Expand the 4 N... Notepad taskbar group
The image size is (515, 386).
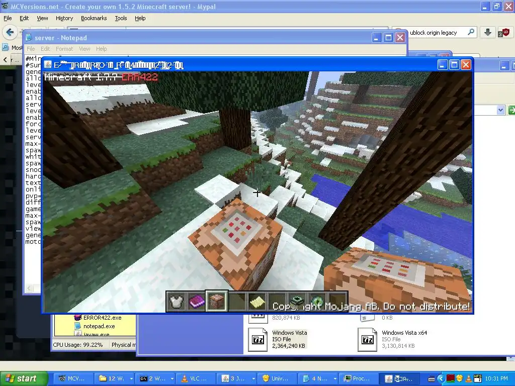[335, 379]
